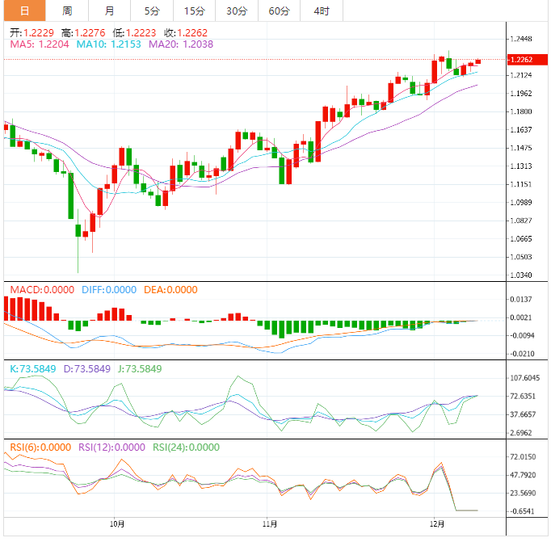Click the 10月 time axis label

(x=117, y=524)
